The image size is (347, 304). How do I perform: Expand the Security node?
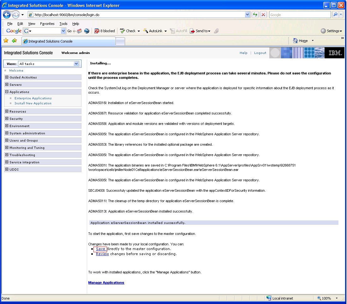(x=7, y=119)
